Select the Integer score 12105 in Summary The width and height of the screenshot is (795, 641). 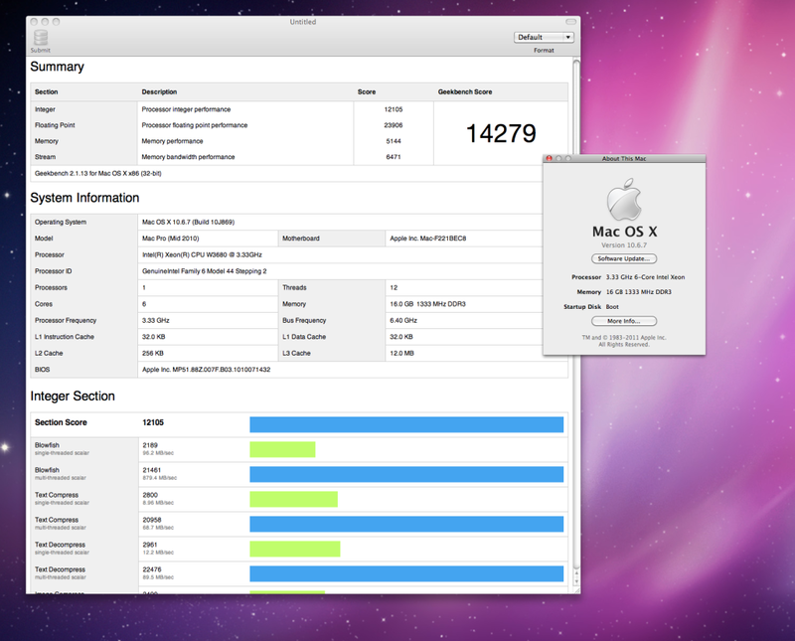click(394, 109)
